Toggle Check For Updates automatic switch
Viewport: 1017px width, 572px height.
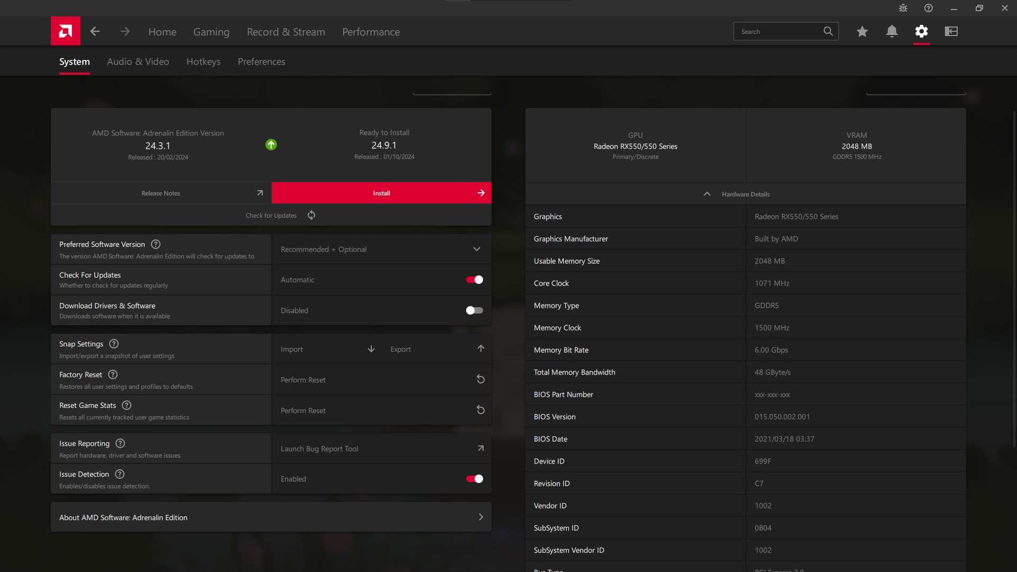[x=475, y=280]
